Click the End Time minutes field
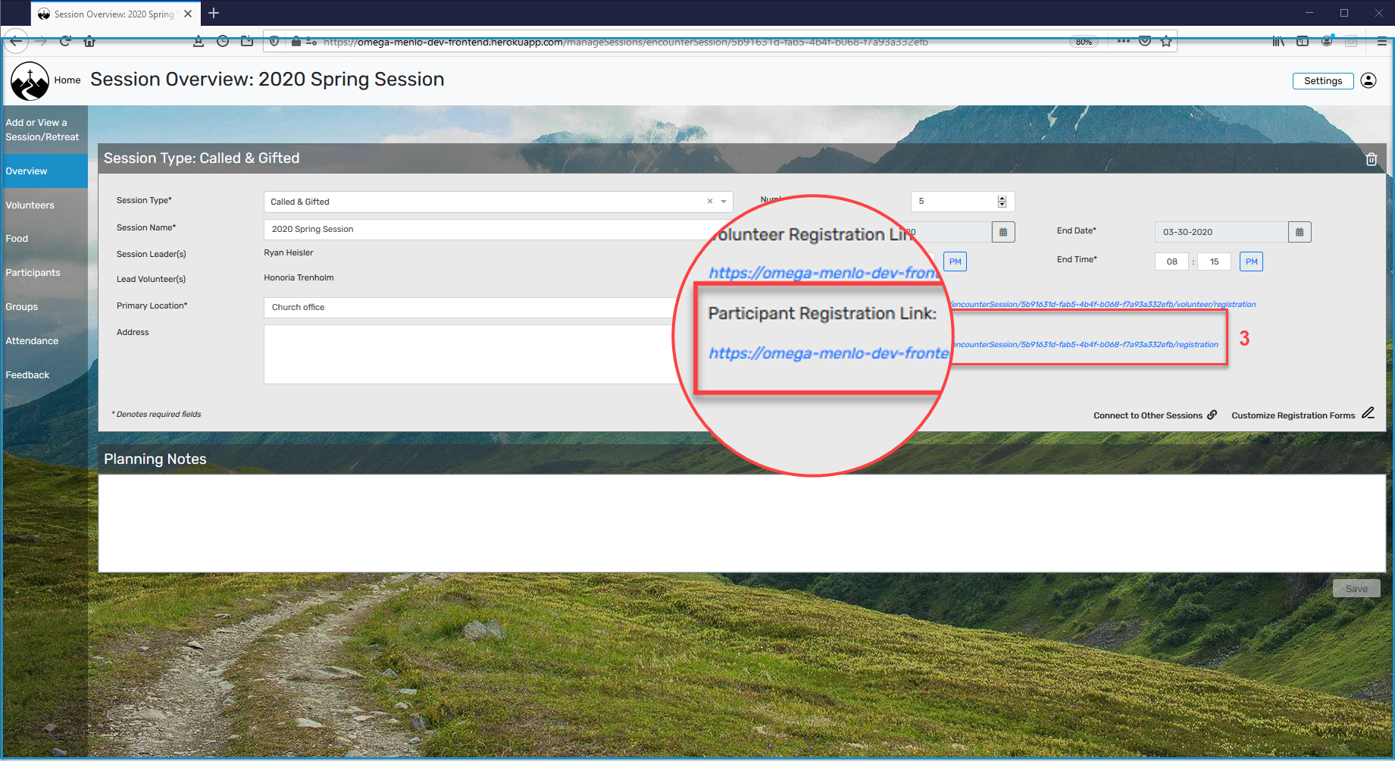 pos(1215,261)
